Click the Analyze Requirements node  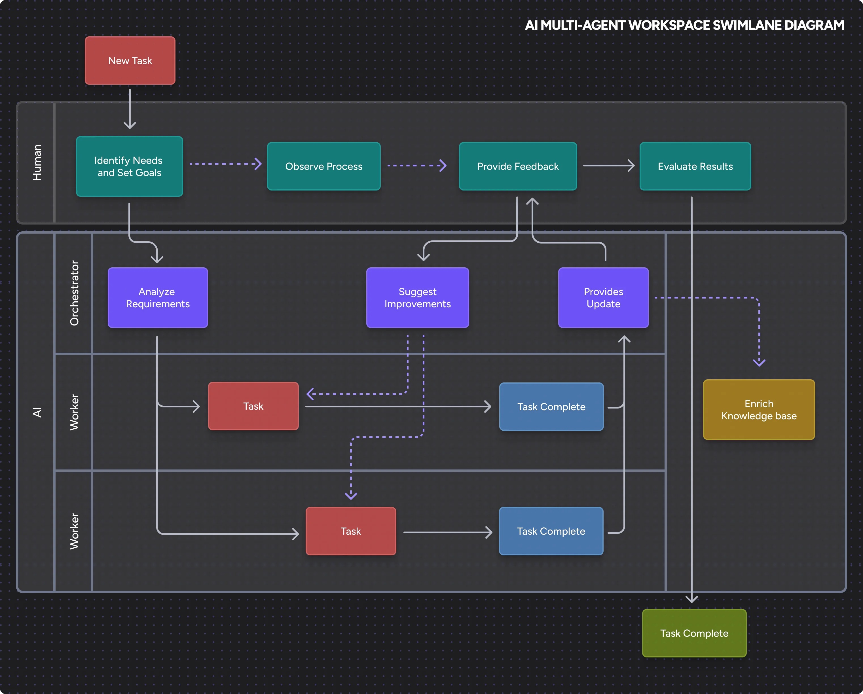(x=158, y=297)
